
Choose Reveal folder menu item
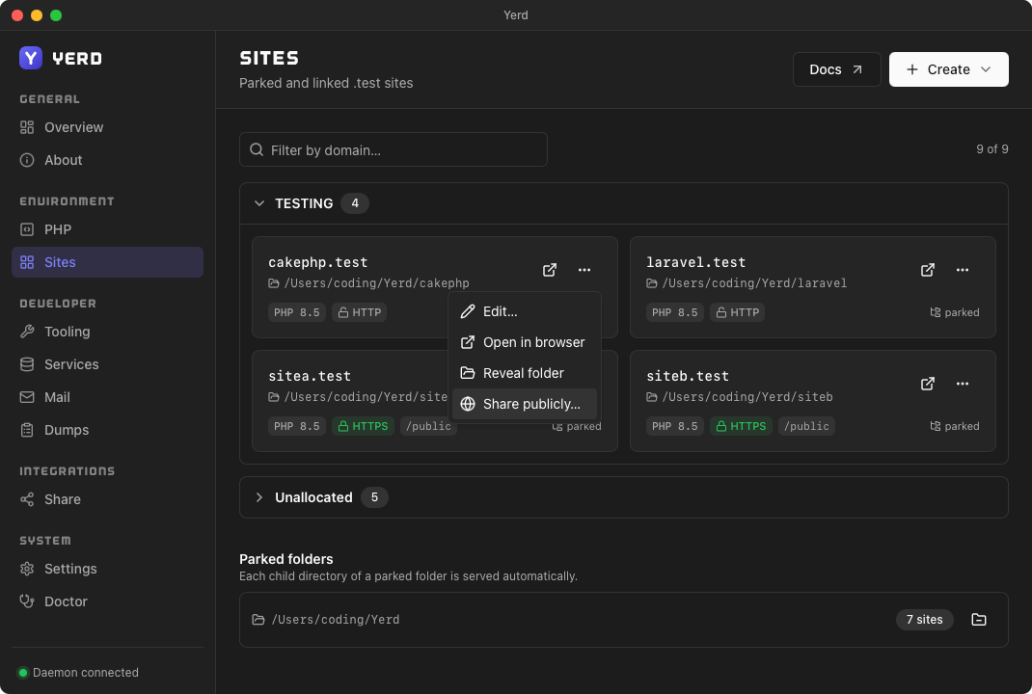point(525,373)
